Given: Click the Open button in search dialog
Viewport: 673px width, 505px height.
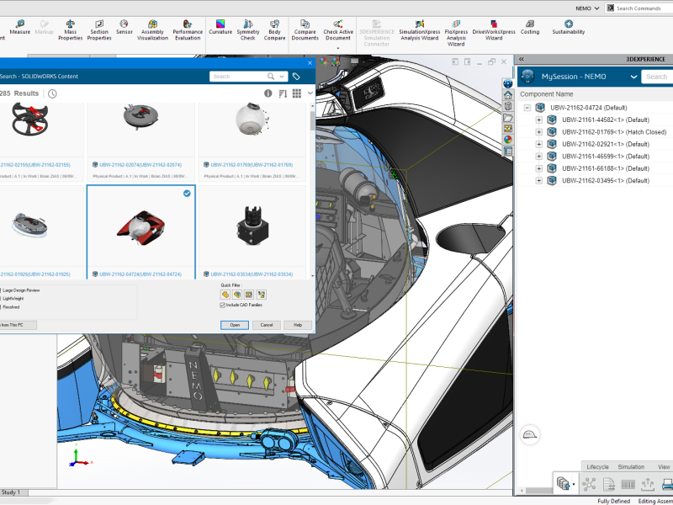Looking at the screenshot, I should [x=235, y=325].
